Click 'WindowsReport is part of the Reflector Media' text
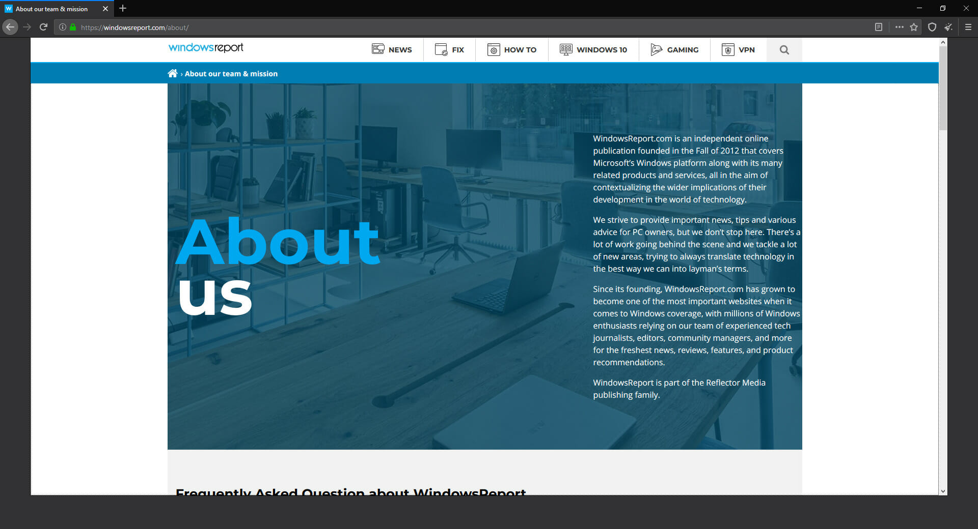Viewport: 978px width, 529px height. pyautogui.click(x=679, y=383)
